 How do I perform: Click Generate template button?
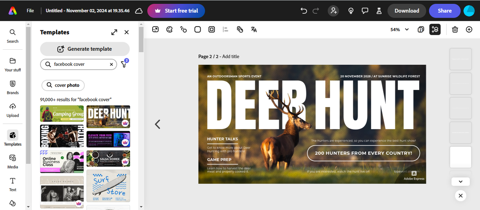tap(85, 49)
